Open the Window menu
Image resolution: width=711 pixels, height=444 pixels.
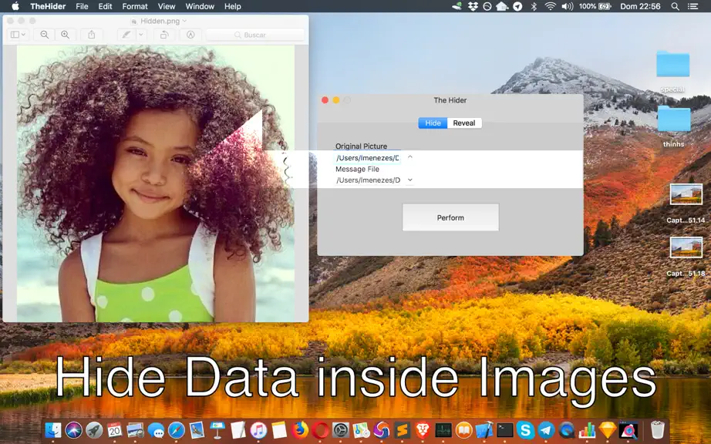[x=200, y=6]
